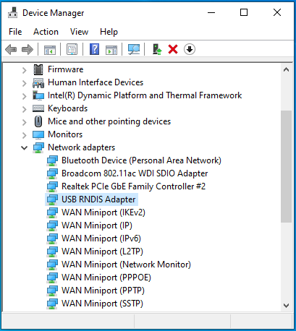Click the Intel Dynamic Platform icon
This screenshot has width=296, height=331.
coord(38,95)
